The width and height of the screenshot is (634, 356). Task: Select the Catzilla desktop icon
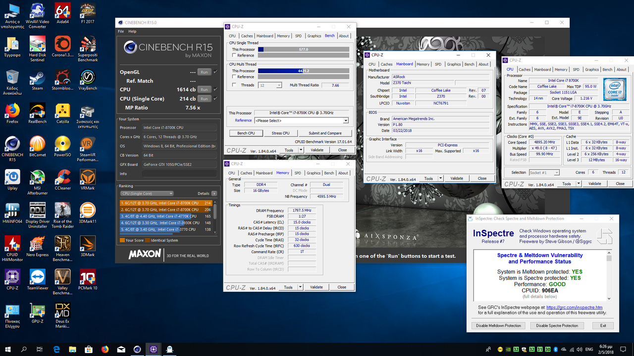click(62, 114)
